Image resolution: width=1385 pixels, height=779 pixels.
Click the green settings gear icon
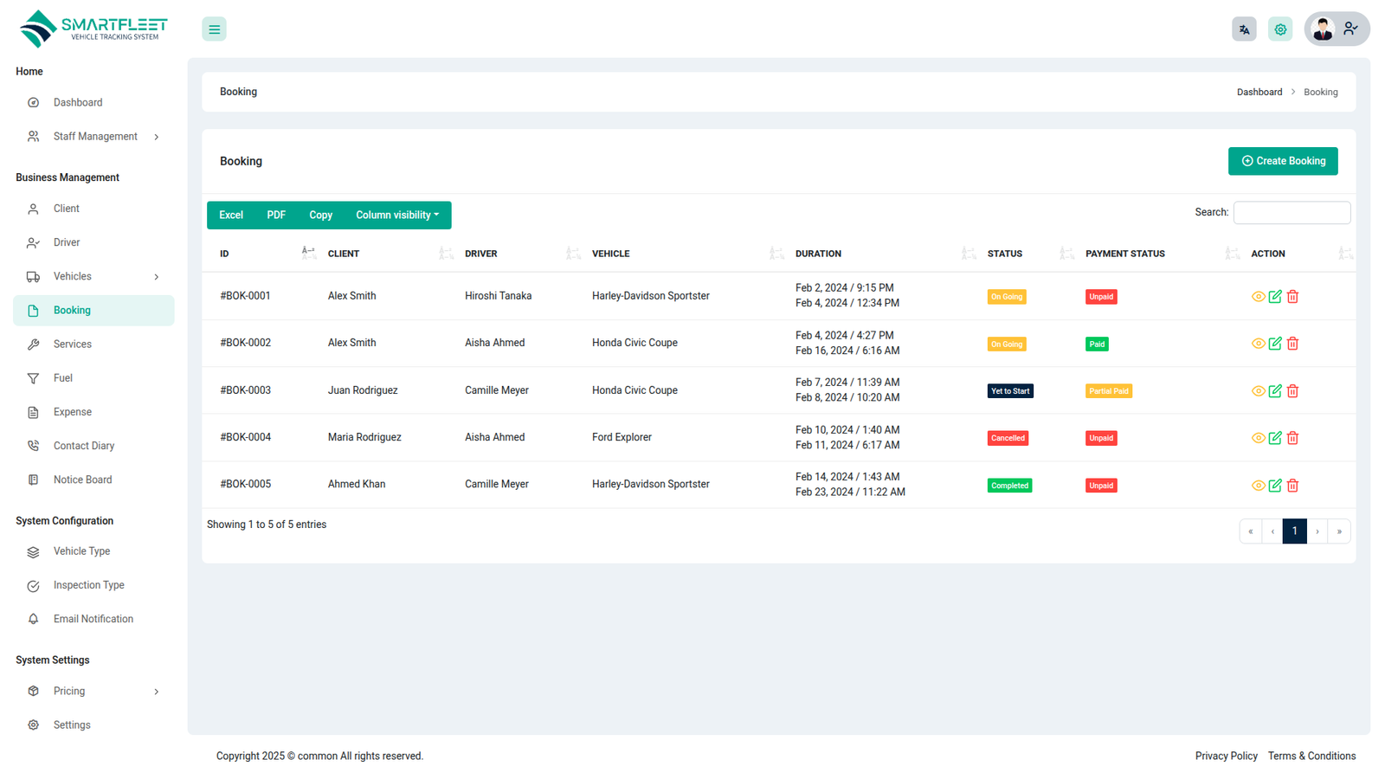click(1280, 29)
